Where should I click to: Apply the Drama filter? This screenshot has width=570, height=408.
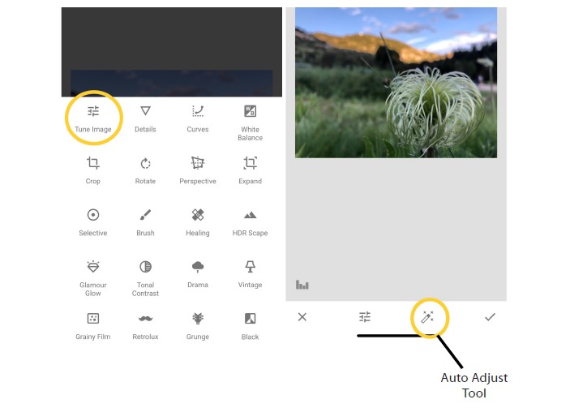pos(198,274)
